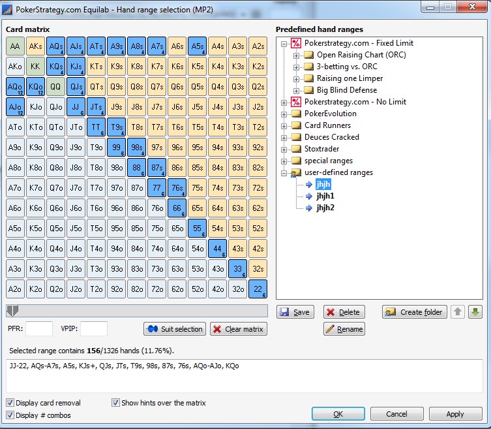
Task: Click the PFR input field
Action: tap(39, 328)
